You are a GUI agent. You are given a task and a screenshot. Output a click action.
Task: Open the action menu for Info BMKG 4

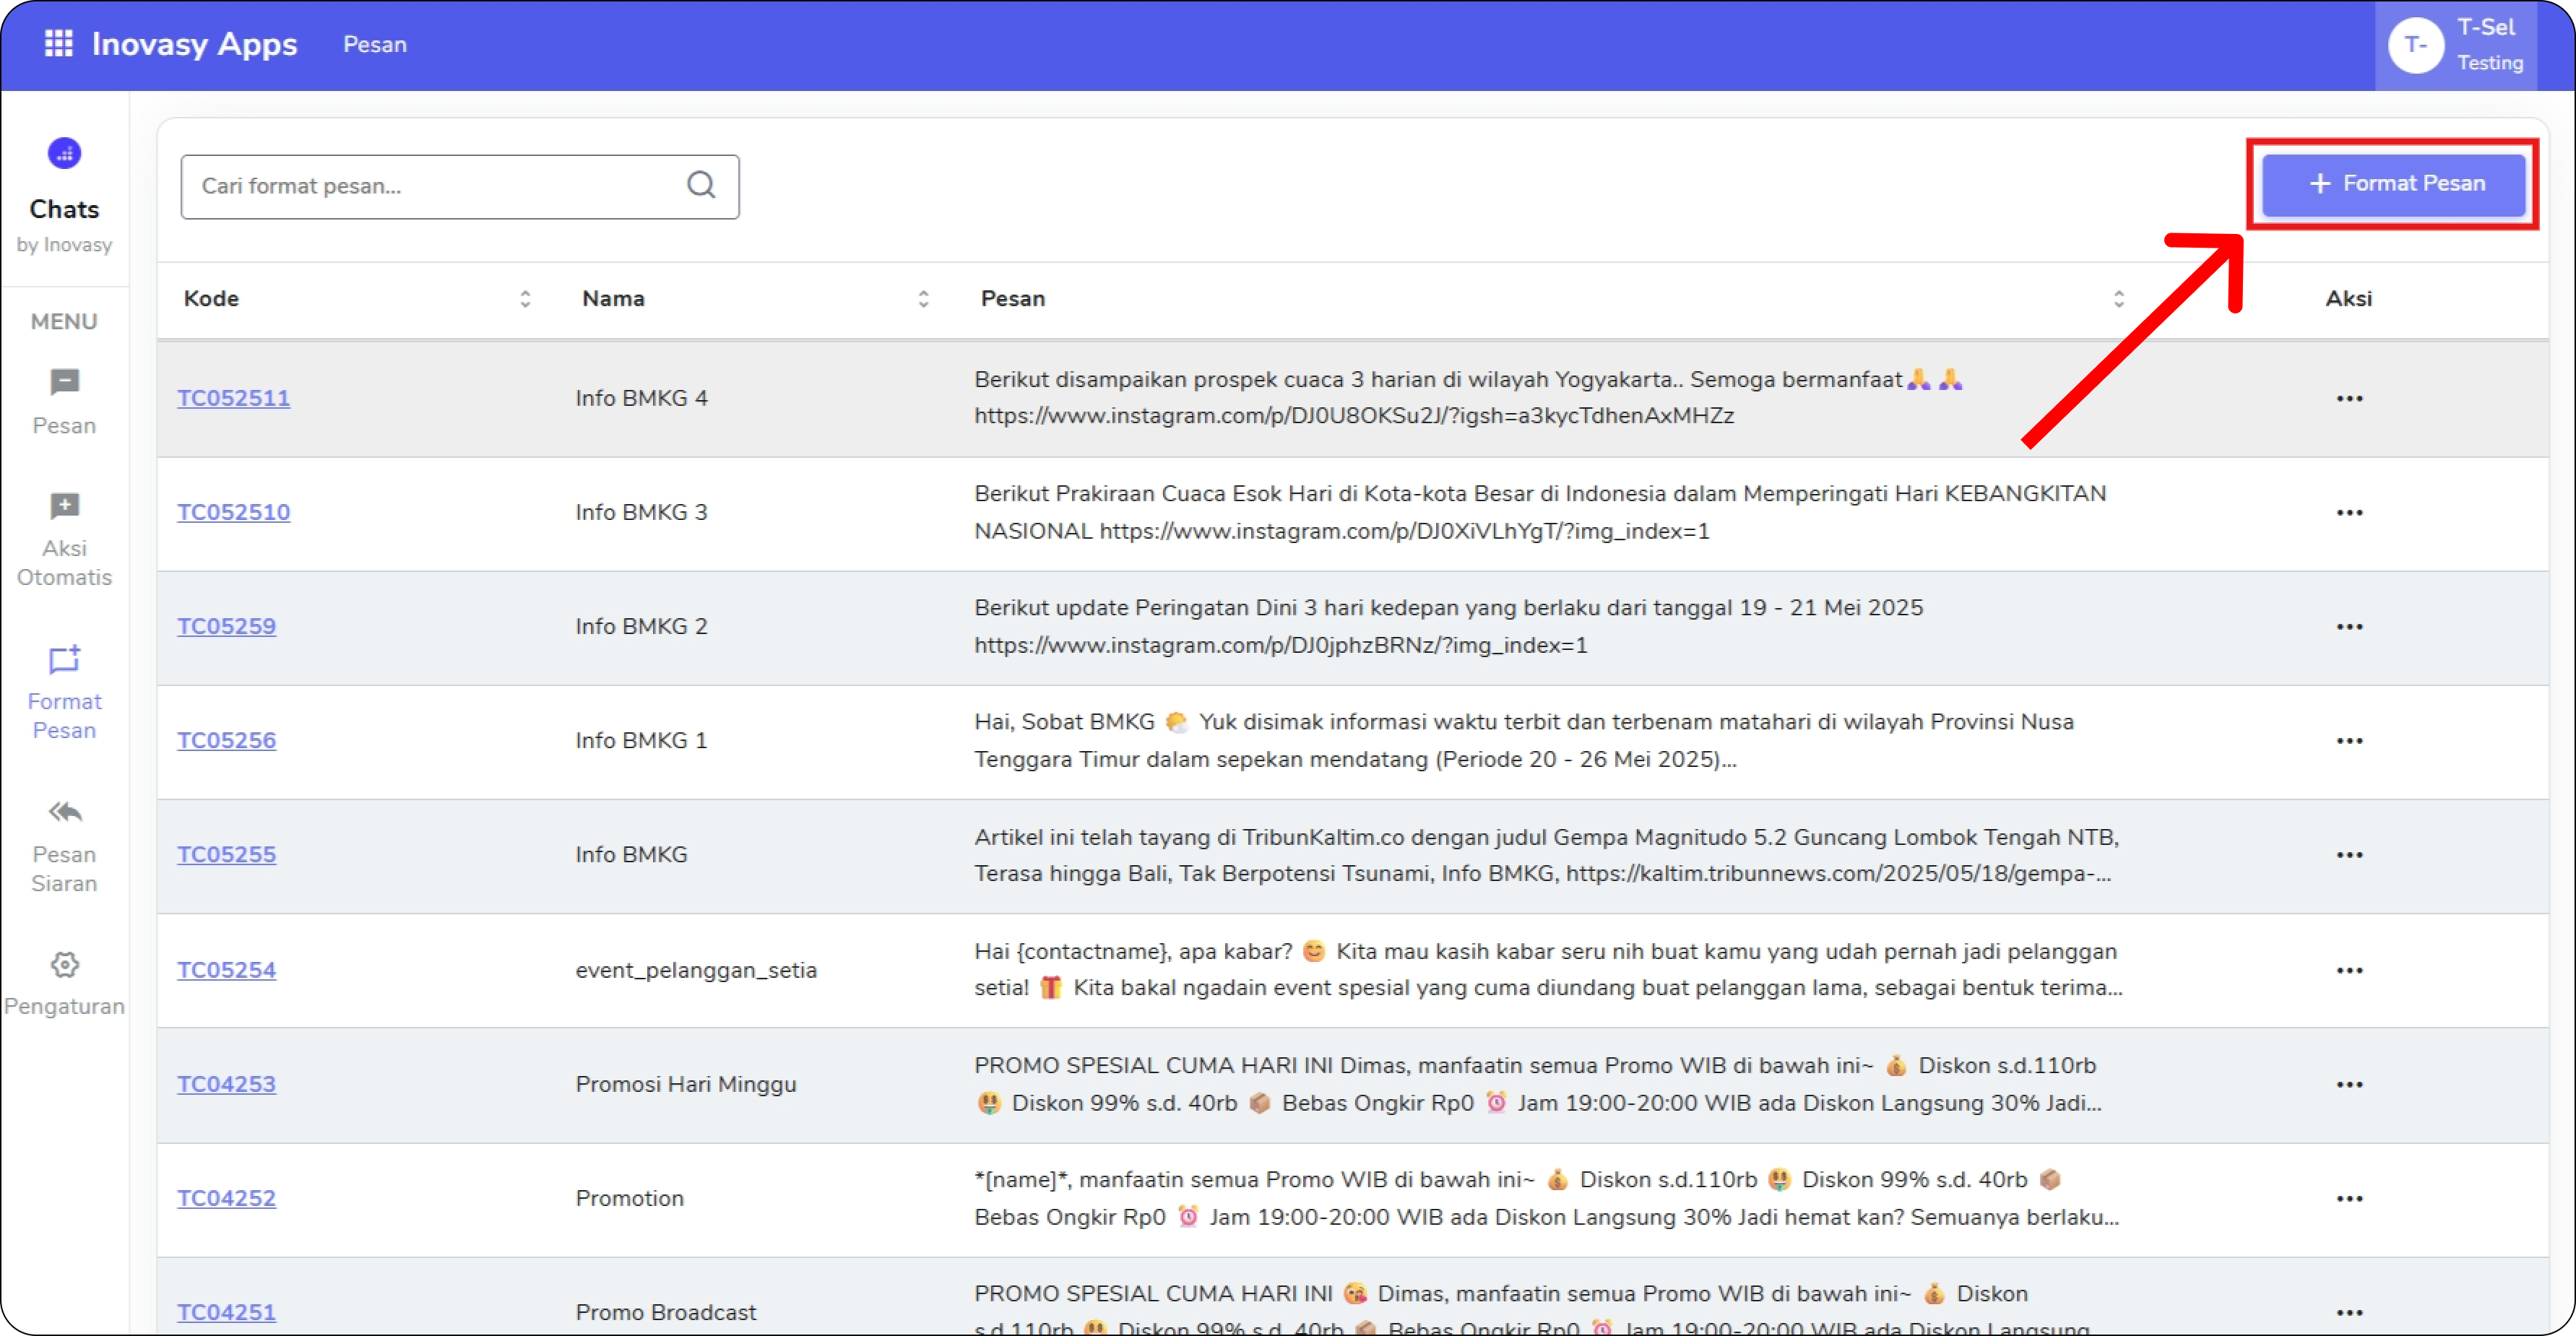point(2349,399)
